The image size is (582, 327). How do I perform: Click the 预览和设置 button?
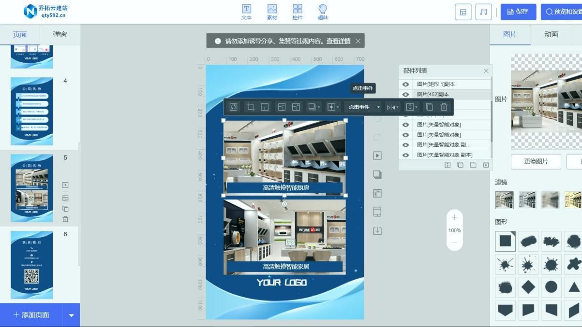[563, 12]
